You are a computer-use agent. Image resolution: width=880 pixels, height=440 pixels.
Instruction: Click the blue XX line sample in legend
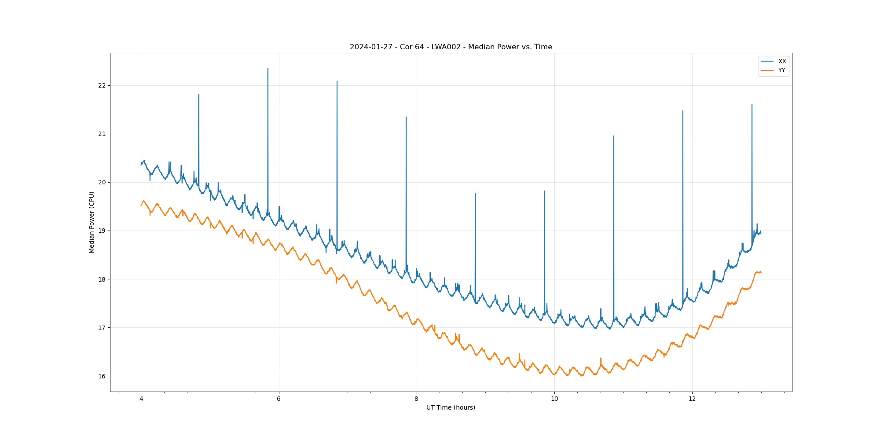(767, 61)
